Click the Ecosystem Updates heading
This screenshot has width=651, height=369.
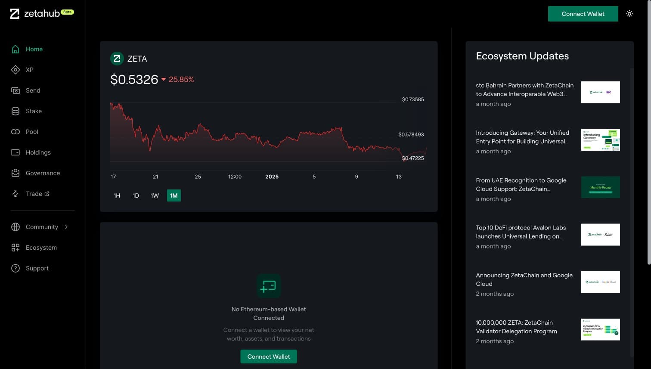[x=522, y=56]
